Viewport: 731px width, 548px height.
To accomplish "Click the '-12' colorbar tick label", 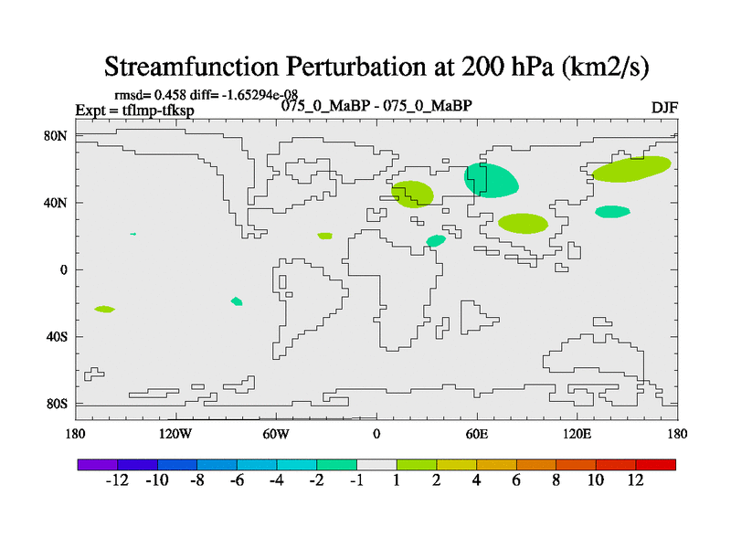I will [x=114, y=482].
